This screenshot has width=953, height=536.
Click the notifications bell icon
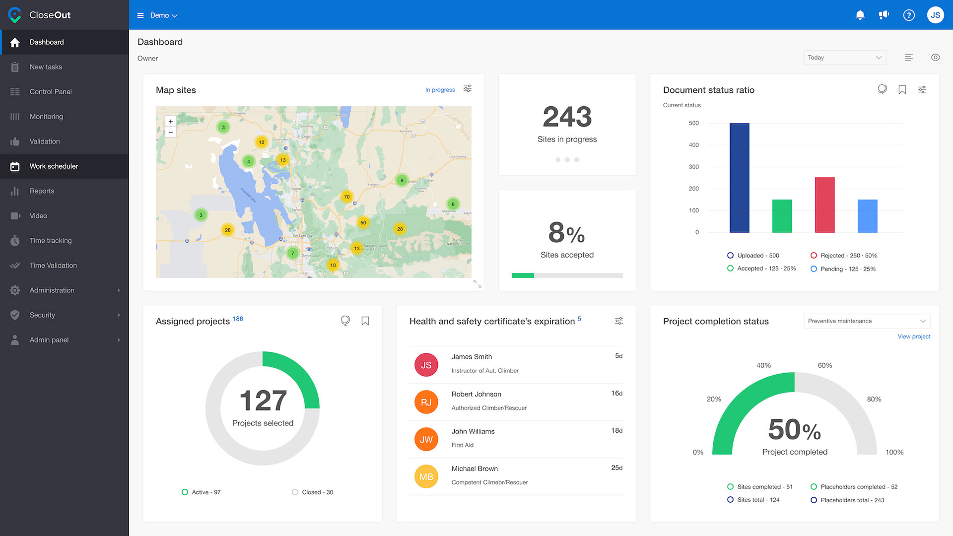click(x=860, y=15)
